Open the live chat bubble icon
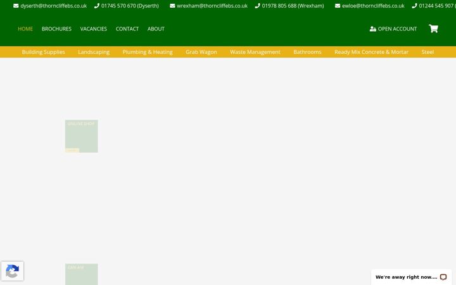 click(443, 277)
